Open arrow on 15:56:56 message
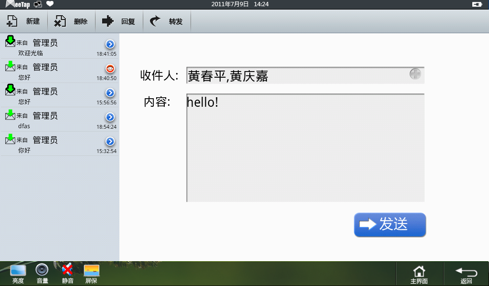Image resolution: width=489 pixels, height=286 pixels. (x=110, y=93)
